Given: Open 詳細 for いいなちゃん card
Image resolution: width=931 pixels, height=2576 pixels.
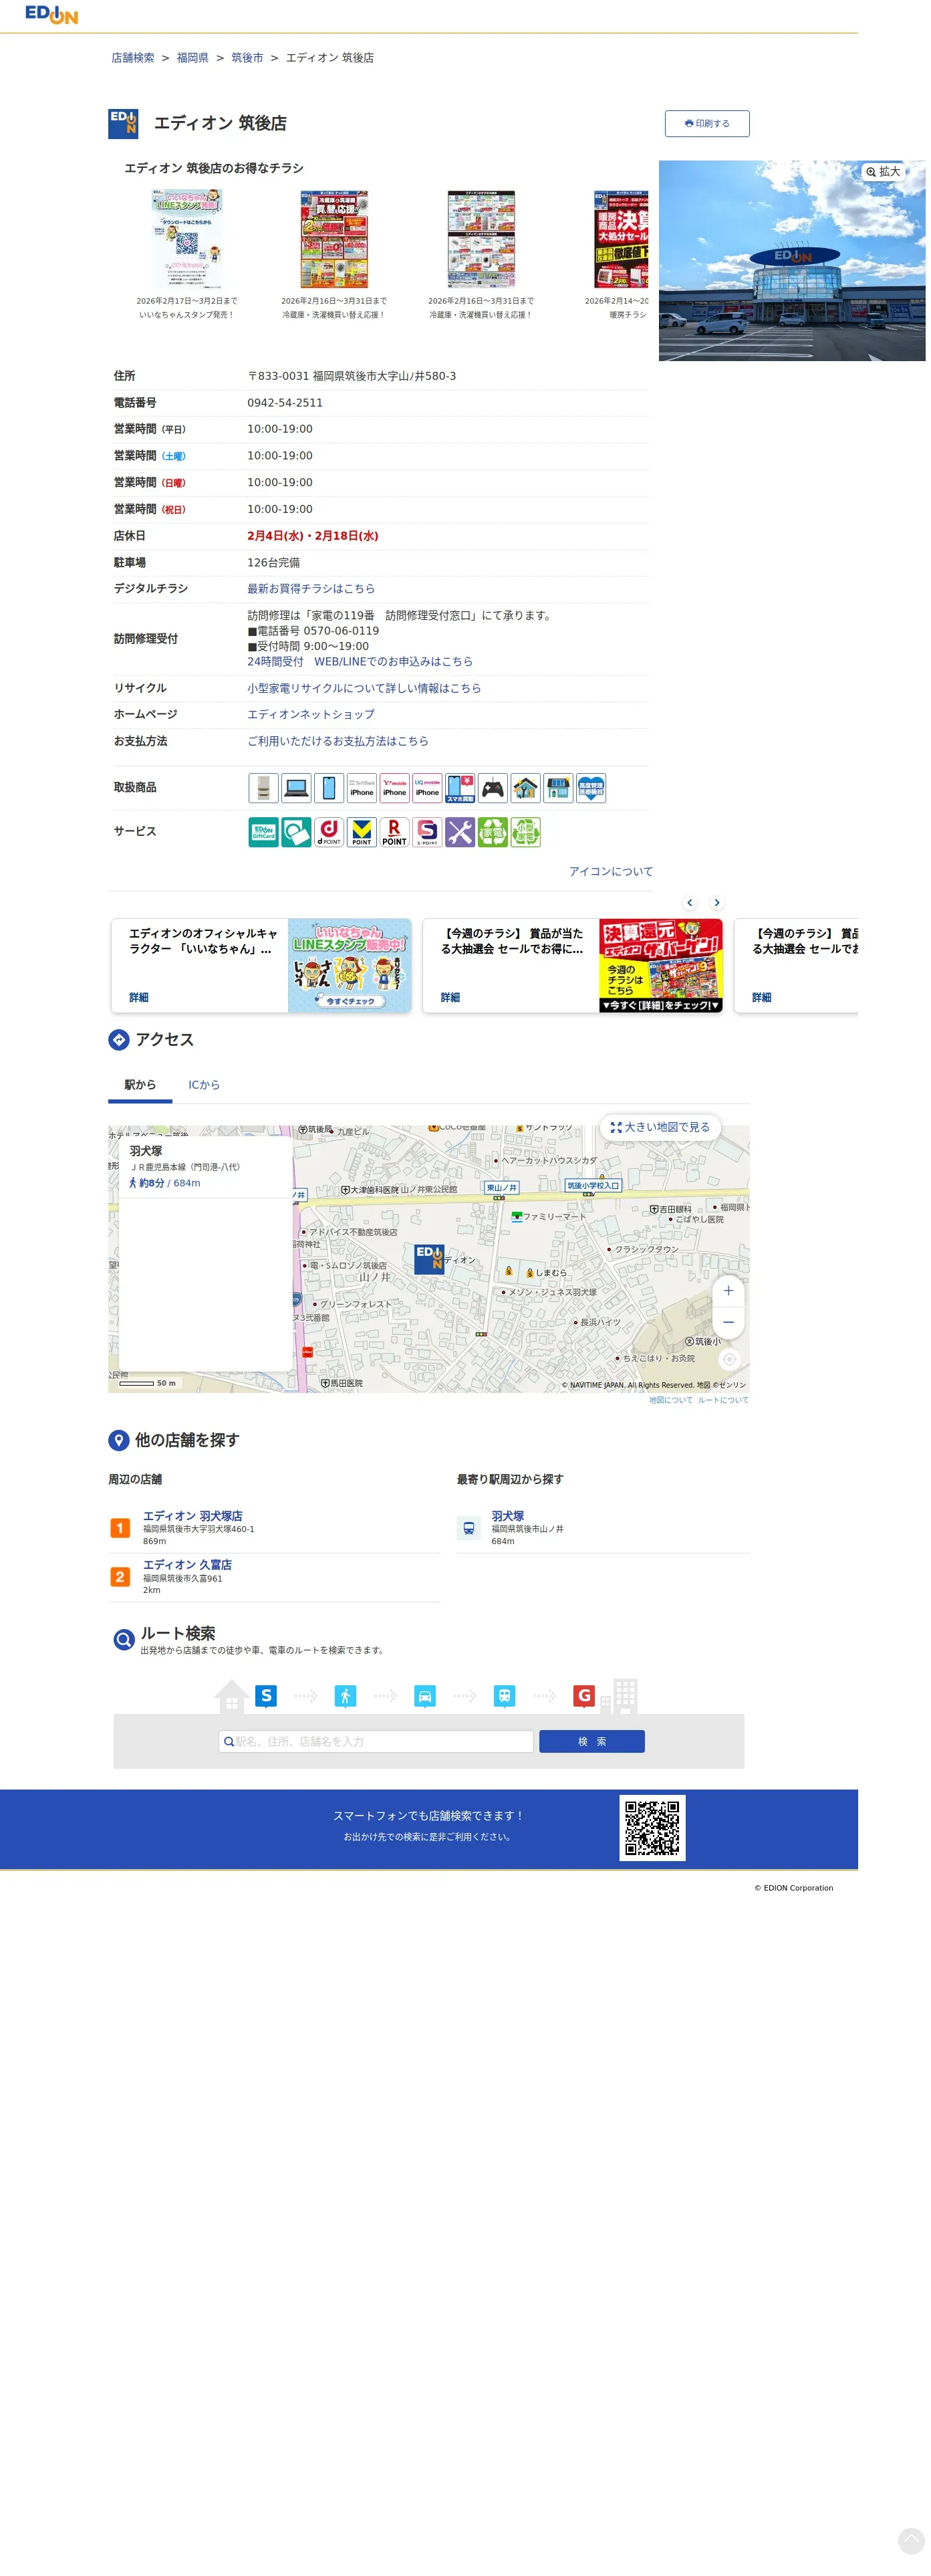Looking at the screenshot, I should 139,998.
